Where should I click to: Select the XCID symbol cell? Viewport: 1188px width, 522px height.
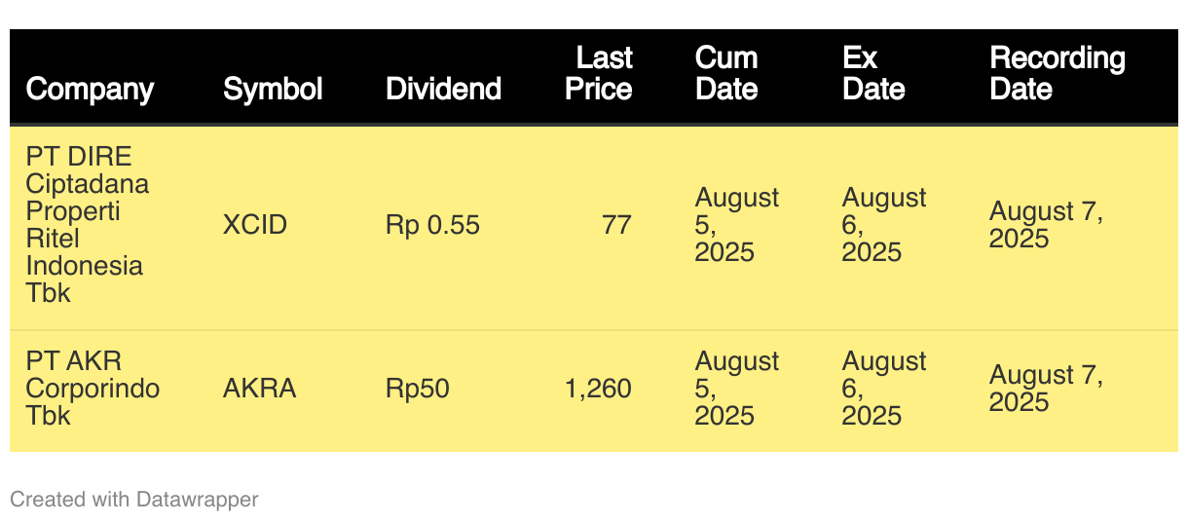255,225
